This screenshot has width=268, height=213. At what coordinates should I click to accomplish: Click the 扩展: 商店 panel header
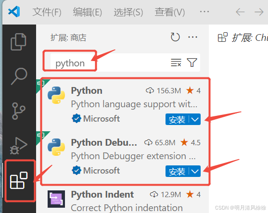pos(68,38)
